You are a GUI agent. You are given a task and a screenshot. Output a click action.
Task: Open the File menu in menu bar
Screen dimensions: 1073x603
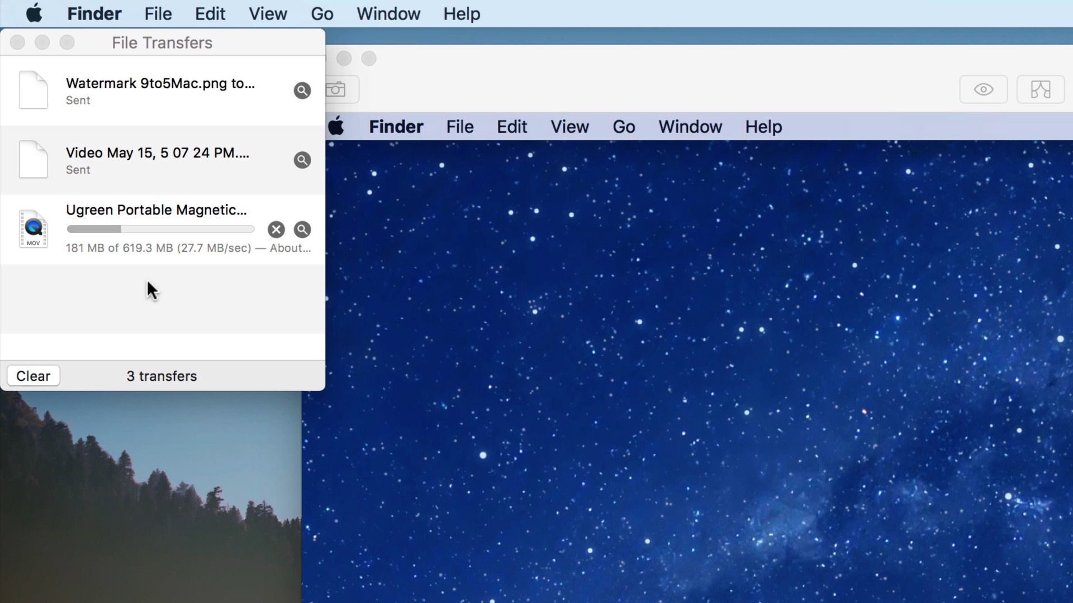[x=158, y=13]
